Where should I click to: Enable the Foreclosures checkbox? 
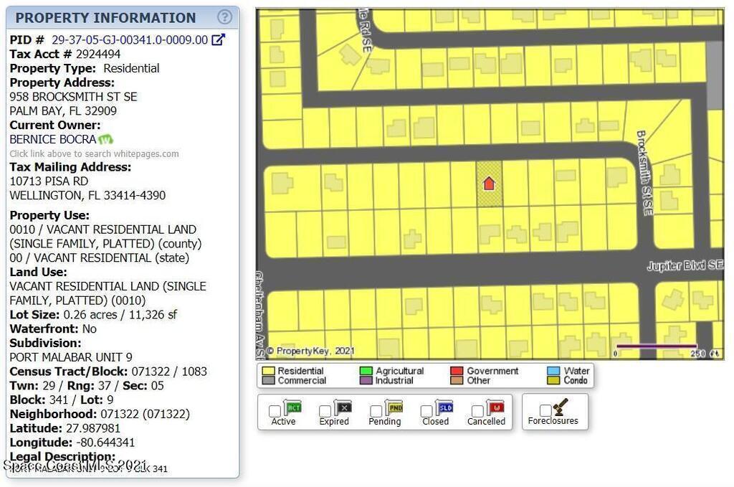click(x=545, y=410)
